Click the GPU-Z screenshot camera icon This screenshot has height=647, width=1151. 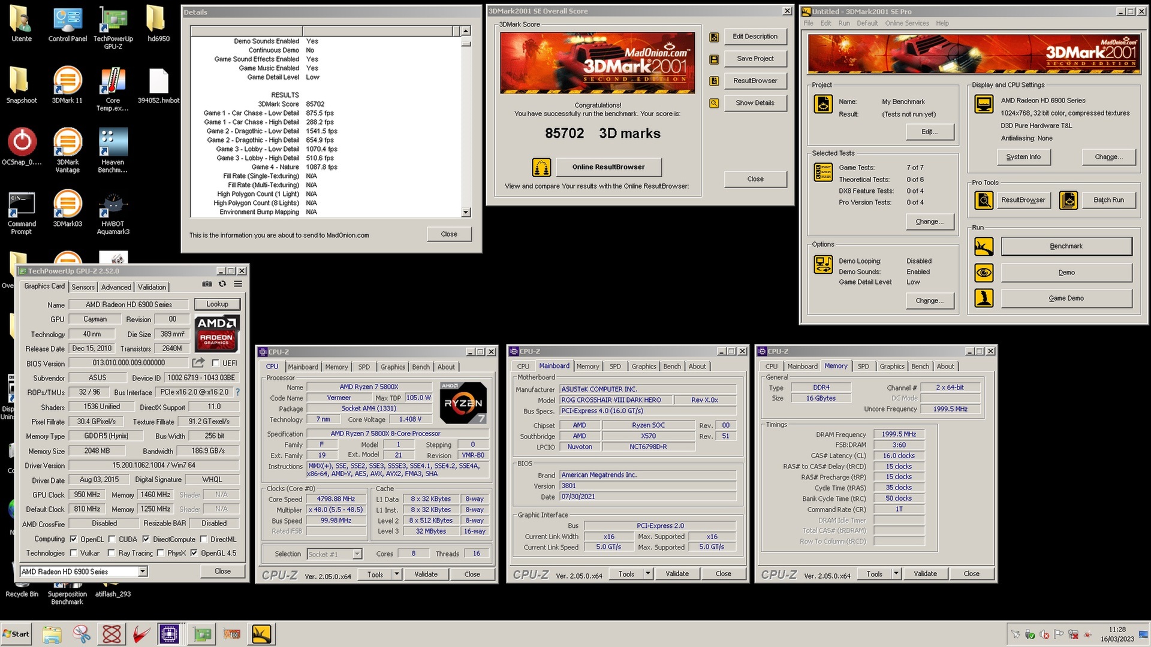pos(207,285)
